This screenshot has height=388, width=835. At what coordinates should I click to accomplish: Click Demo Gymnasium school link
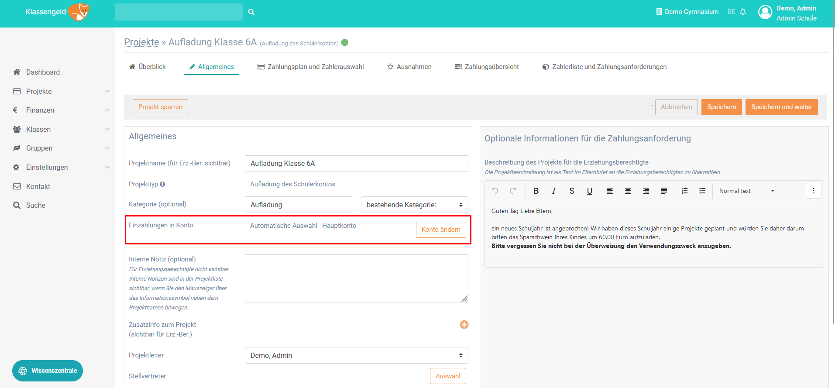click(687, 12)
